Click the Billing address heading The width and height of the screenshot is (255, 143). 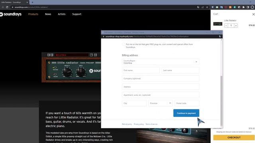(130, 55)
